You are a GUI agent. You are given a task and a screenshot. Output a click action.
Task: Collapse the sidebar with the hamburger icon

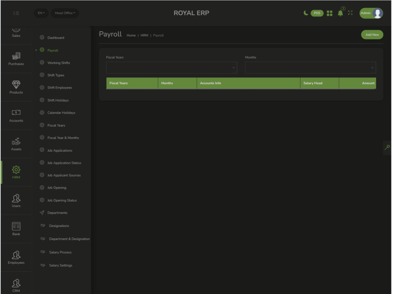coord(16,13)
